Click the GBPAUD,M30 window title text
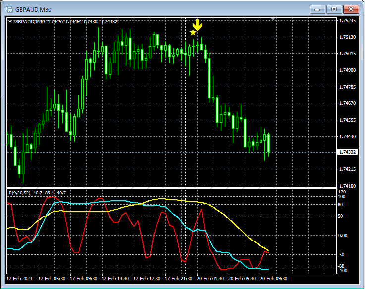 pos(33,10)
